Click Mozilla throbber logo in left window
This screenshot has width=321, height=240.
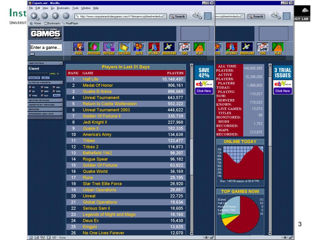208,16
